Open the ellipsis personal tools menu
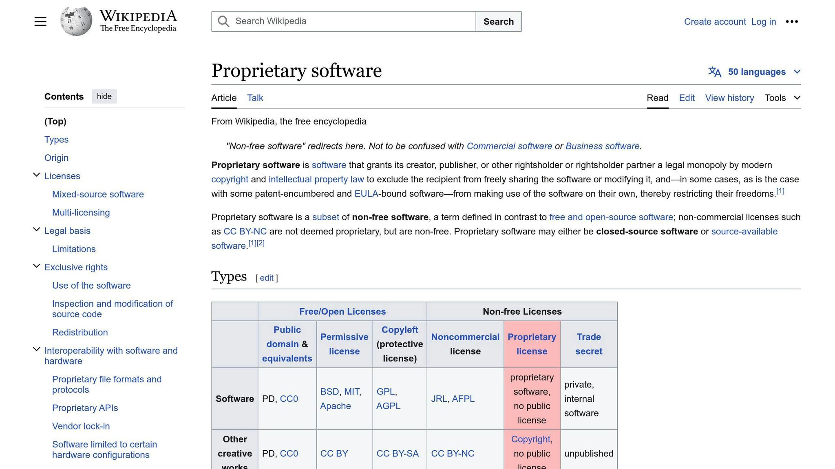This screenshot has height=469, width=835. click(x=792, y=21)
